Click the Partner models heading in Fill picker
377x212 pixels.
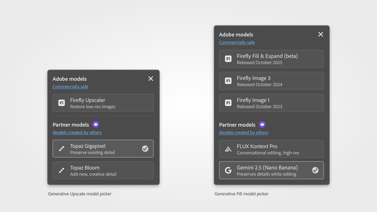[237, 125]
